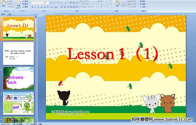Open the Shape Effects options
This screenshot has width=196, height=125.
[133, 7]
